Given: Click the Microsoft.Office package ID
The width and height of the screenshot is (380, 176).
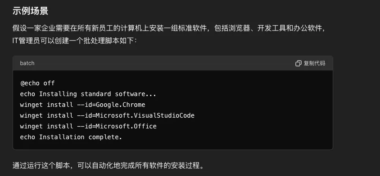Looking at the screenshot, I should pyautogui.click(x=126, y=126).
